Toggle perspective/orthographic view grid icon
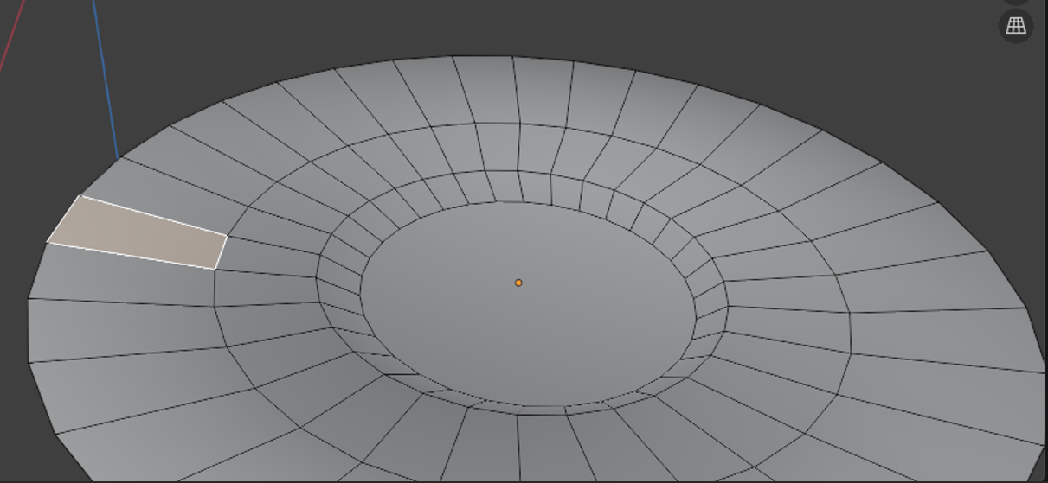Screen dimensions: 1048x483 pos(1016,26)
